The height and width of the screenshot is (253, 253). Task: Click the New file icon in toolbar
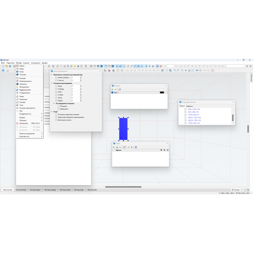(3, 66)
